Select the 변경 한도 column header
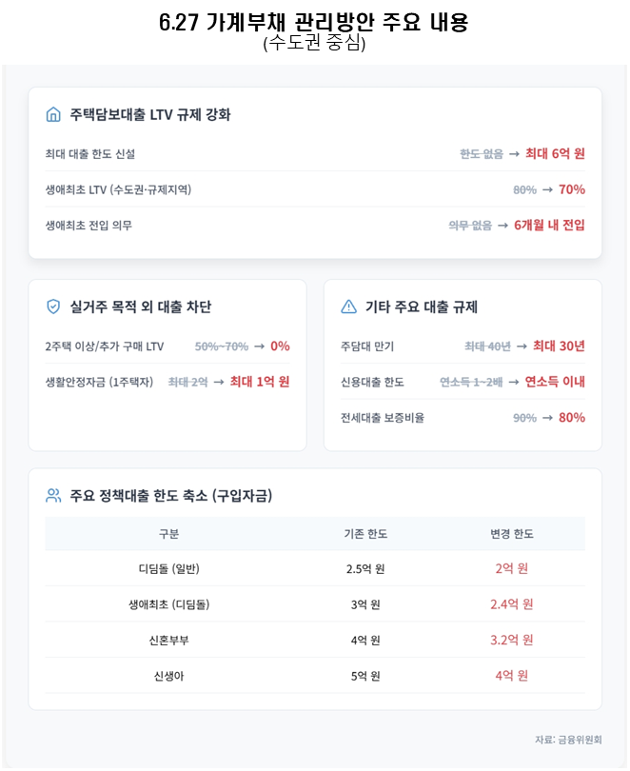This screenshot has height=771, width=630. click(x=512, y=534)
